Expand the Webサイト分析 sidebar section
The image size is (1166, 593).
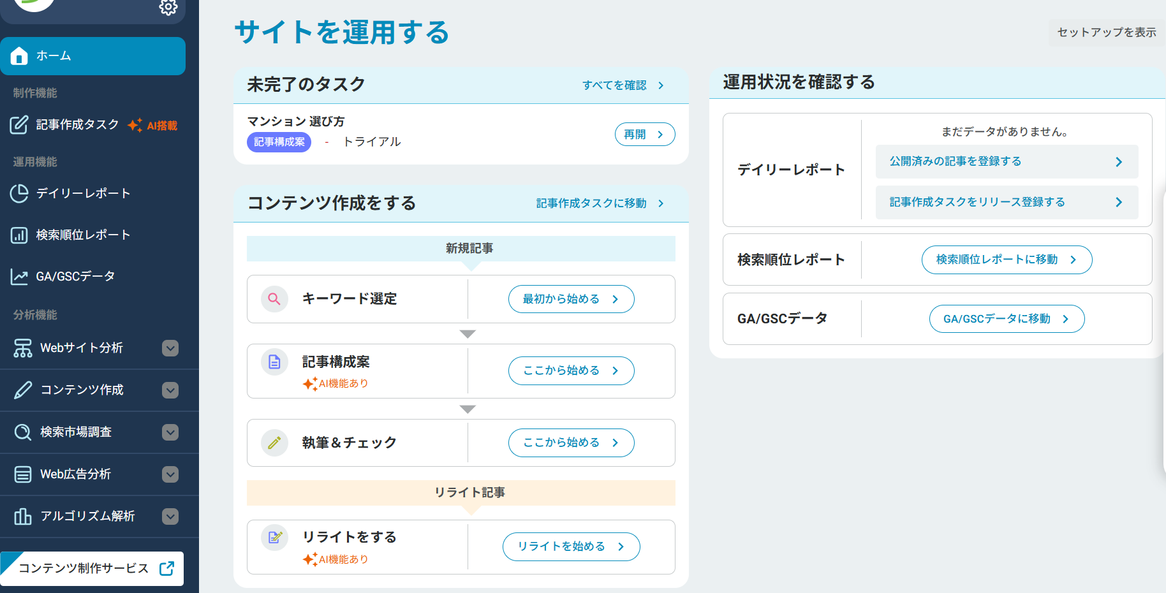click(x=170, y=348)
